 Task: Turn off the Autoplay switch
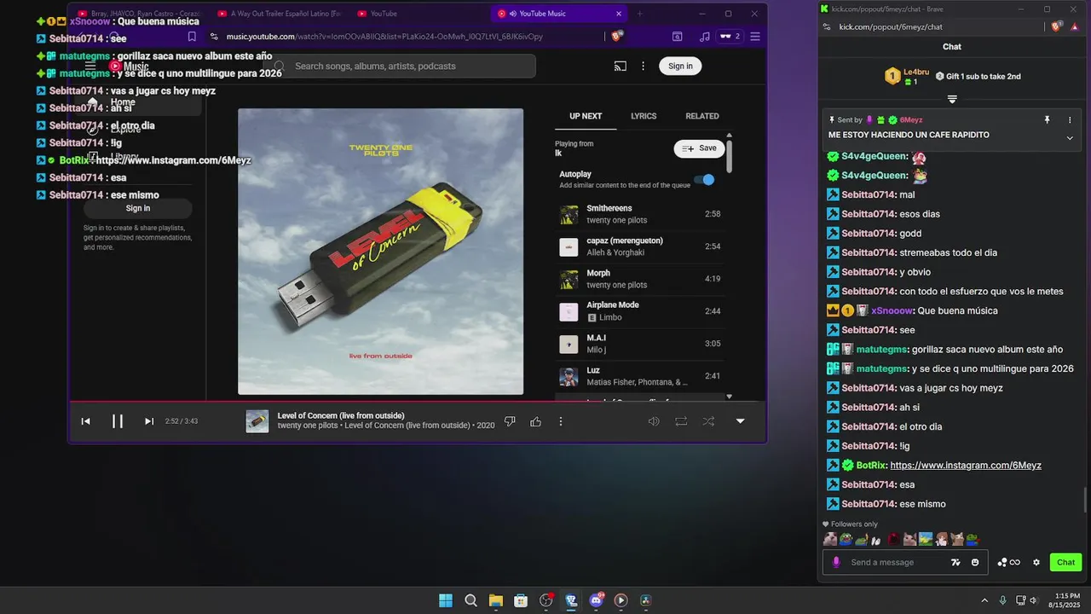705,179
